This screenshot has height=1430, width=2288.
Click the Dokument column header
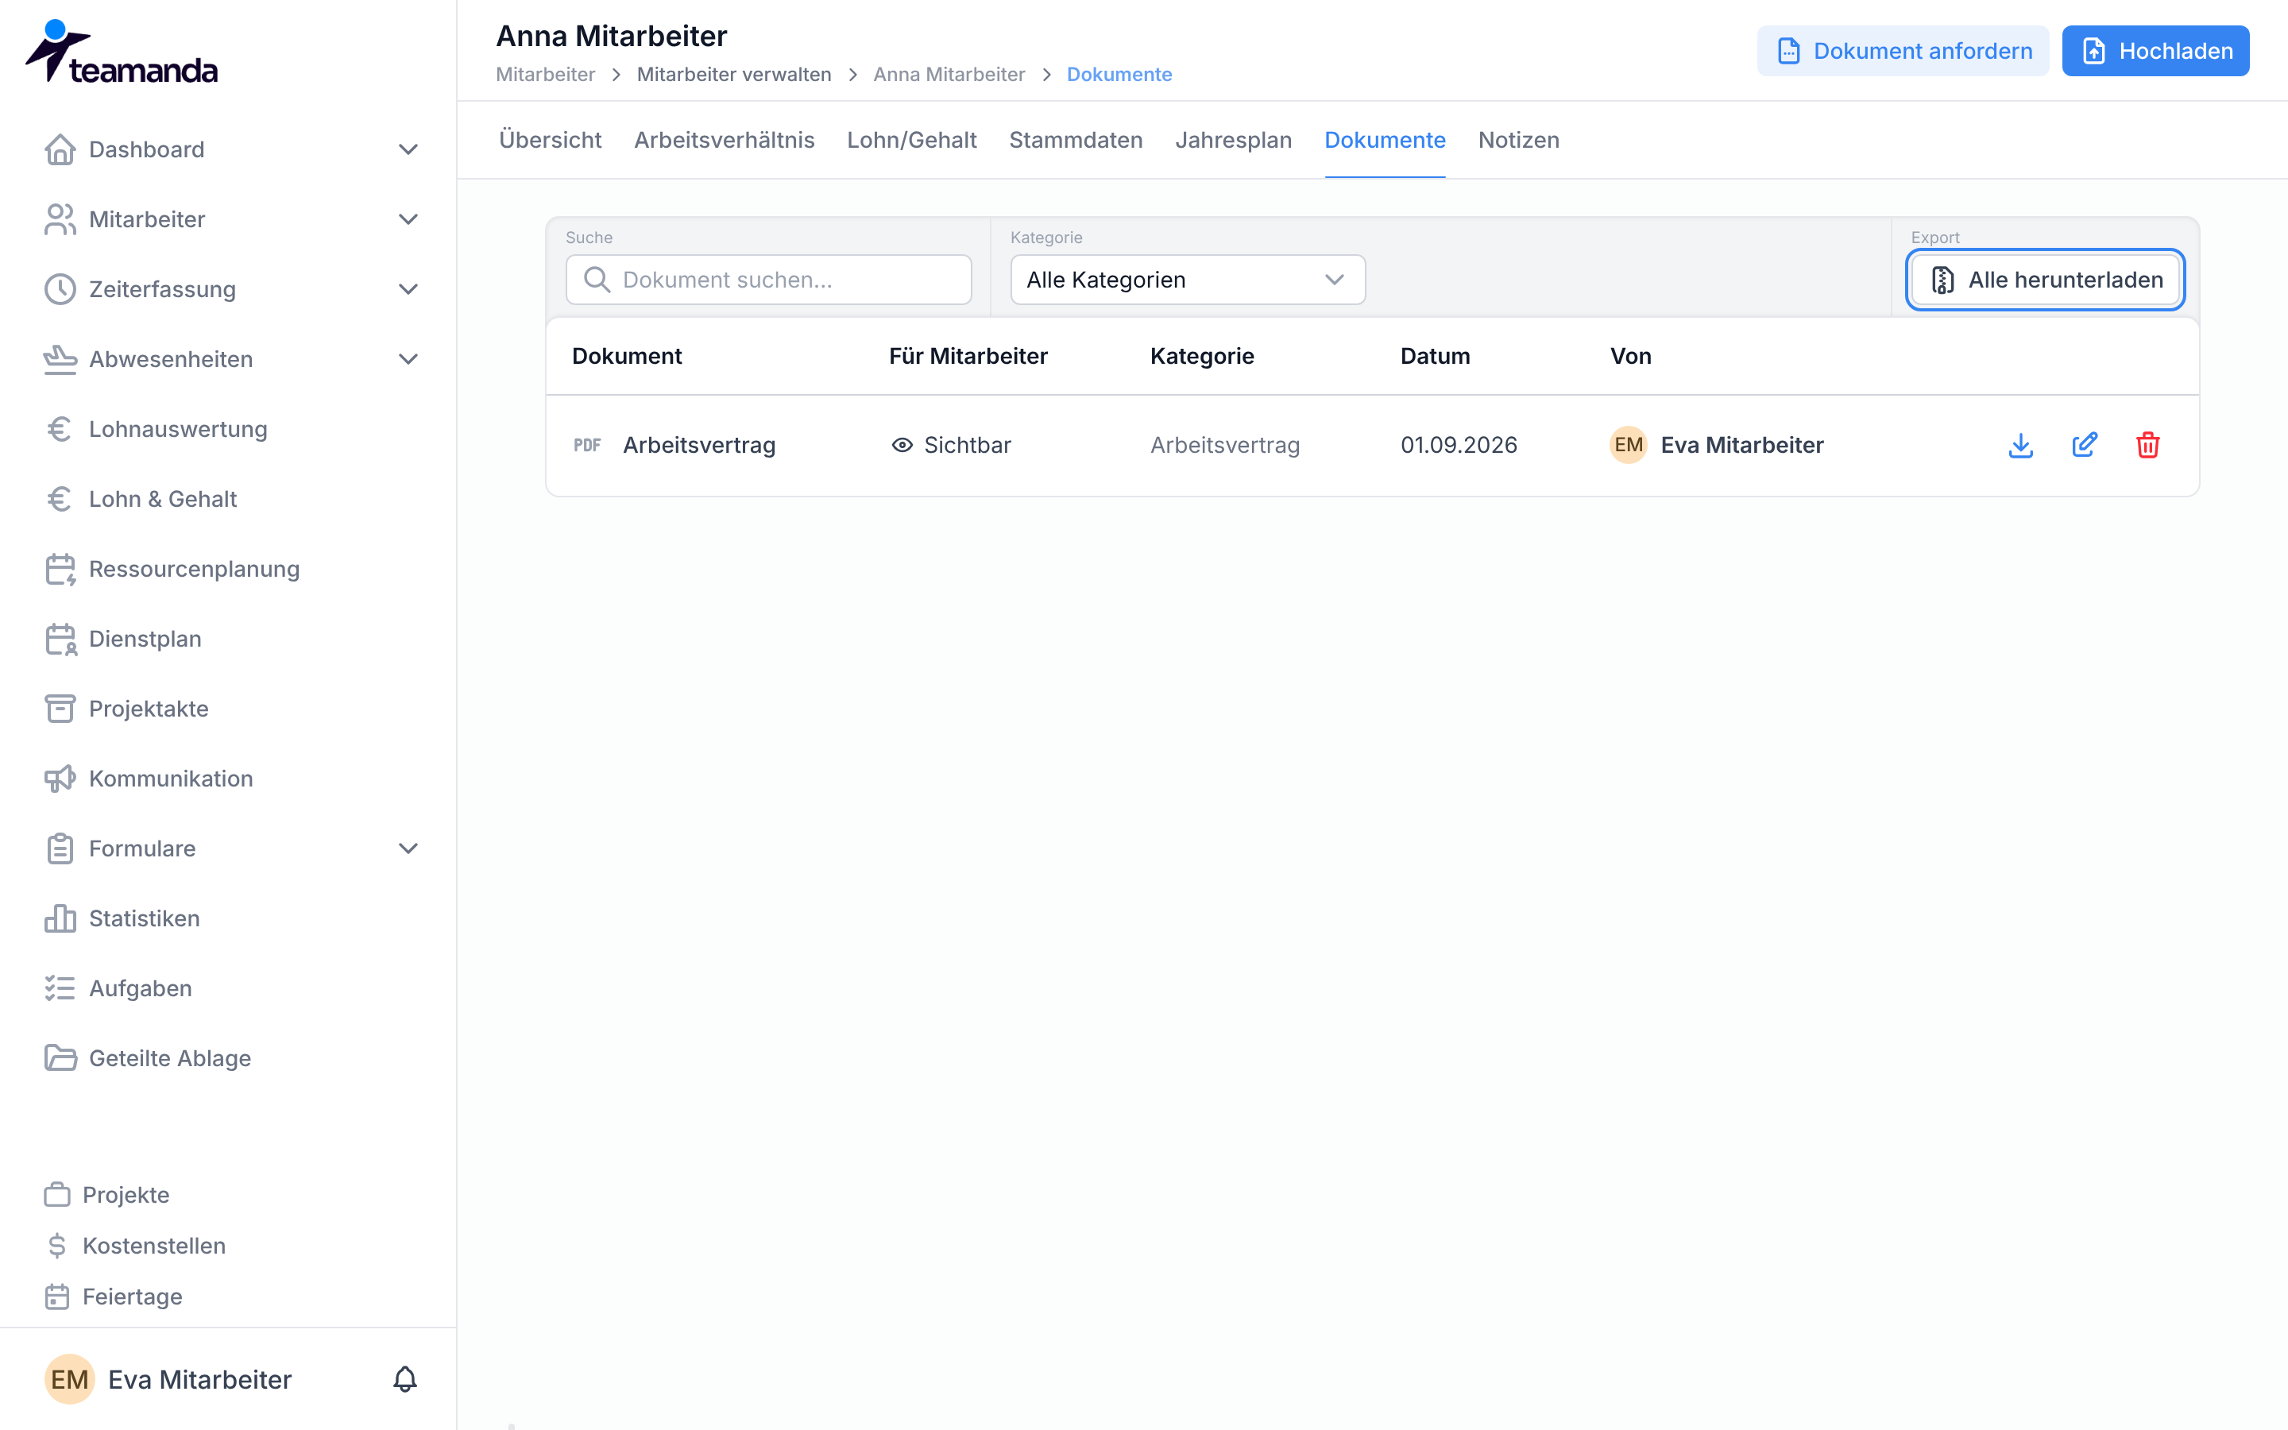point(627,357)
